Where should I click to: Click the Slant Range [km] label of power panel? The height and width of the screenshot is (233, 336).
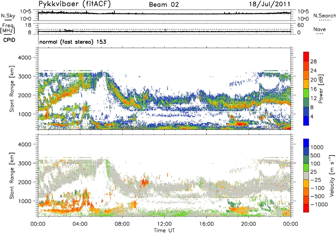point(12,89)
